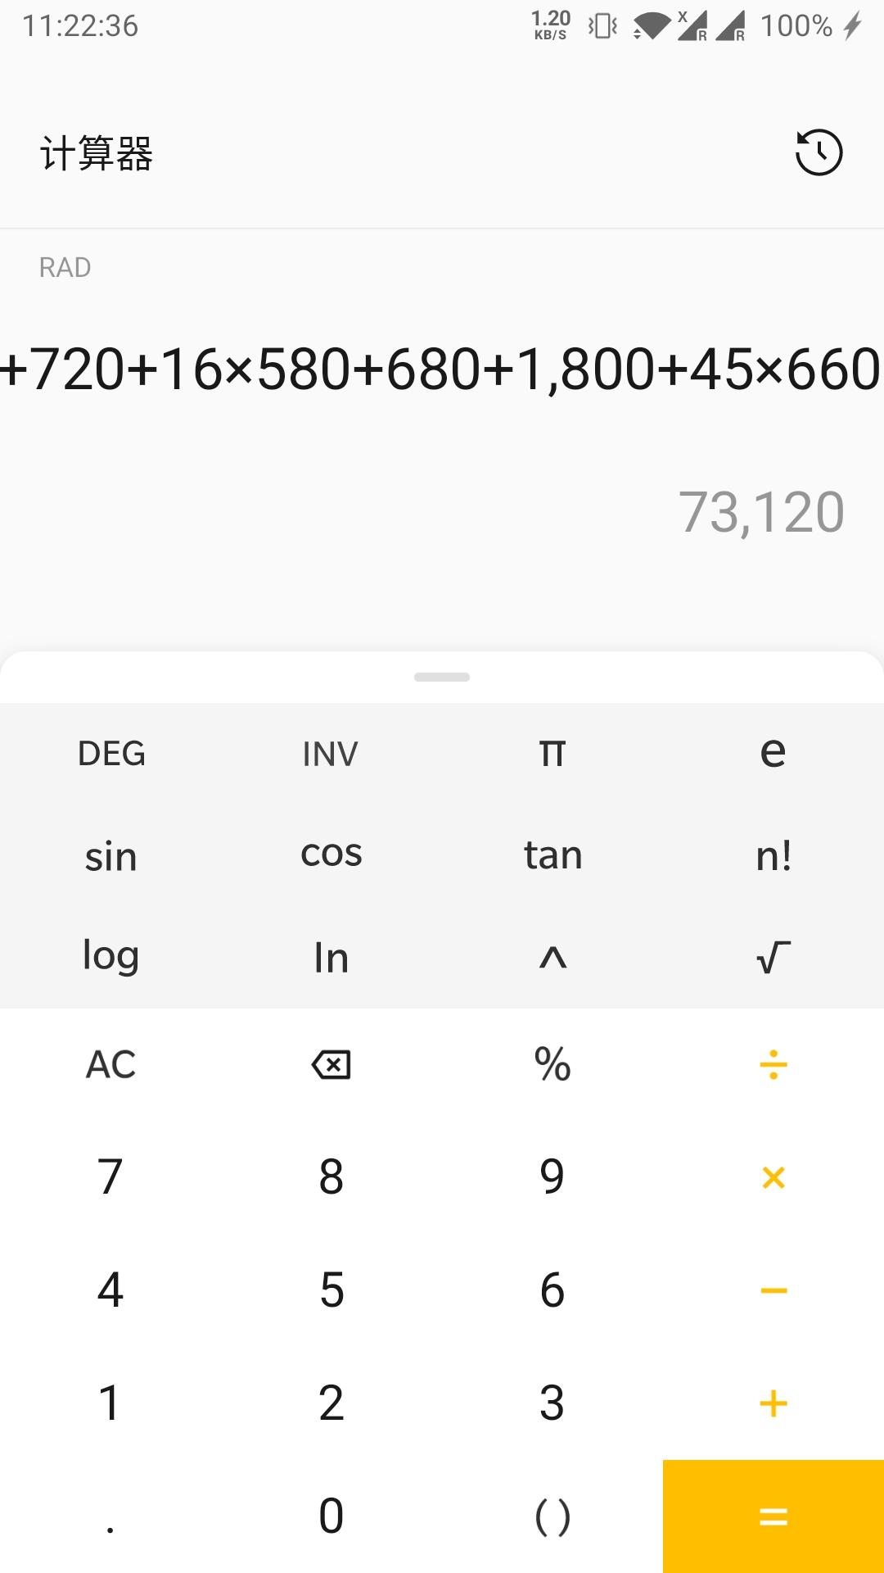Insert the square root symbol

[x=773, y=957]
